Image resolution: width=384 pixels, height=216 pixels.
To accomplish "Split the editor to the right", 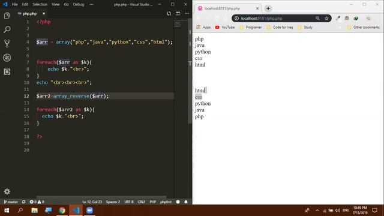I will (178, 14).
